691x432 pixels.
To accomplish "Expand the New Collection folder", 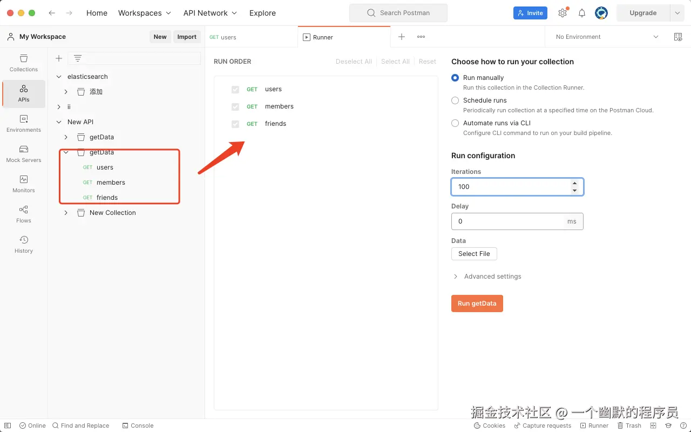I will [x=66, y=213].
